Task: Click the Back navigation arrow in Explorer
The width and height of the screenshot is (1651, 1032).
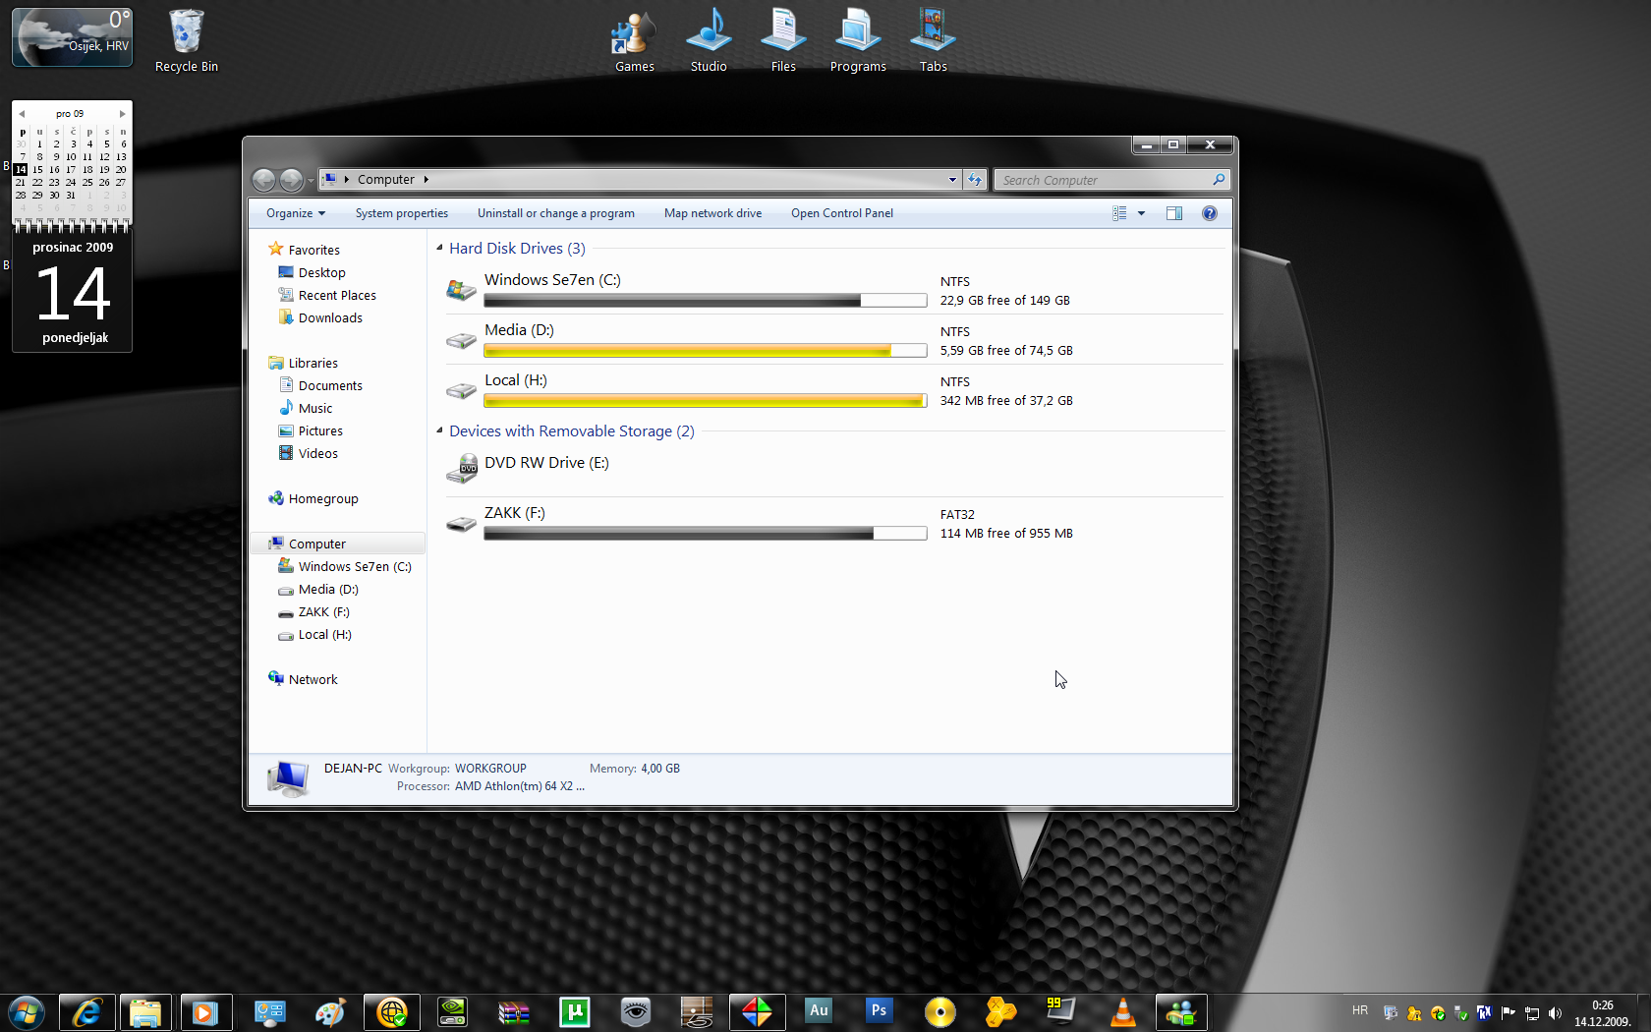Action: tap(263, 180)
